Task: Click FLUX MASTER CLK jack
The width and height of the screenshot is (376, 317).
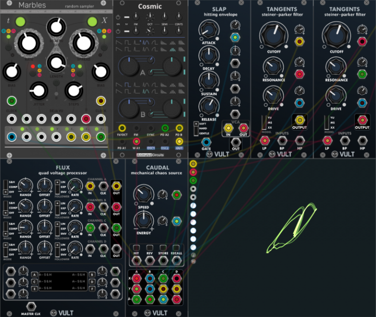Action: click(x=31, y=306)
